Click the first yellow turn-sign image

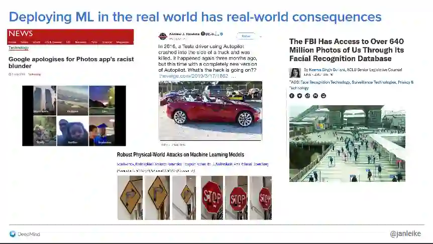(x=130, y=198)
